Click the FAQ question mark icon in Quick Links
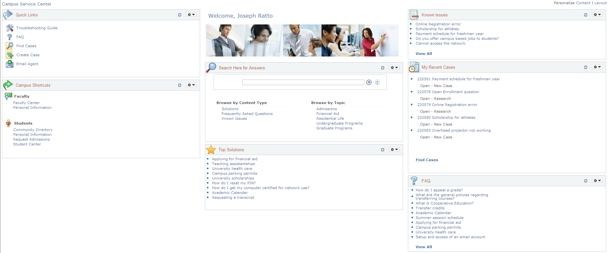The width and height of the screenshot is (609, 253). (x=10, y=37)
